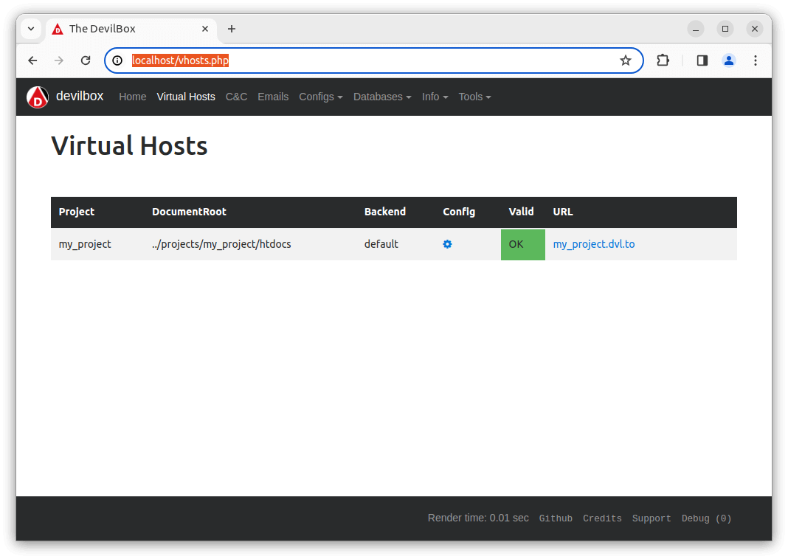Reload the page

(86, 60)
